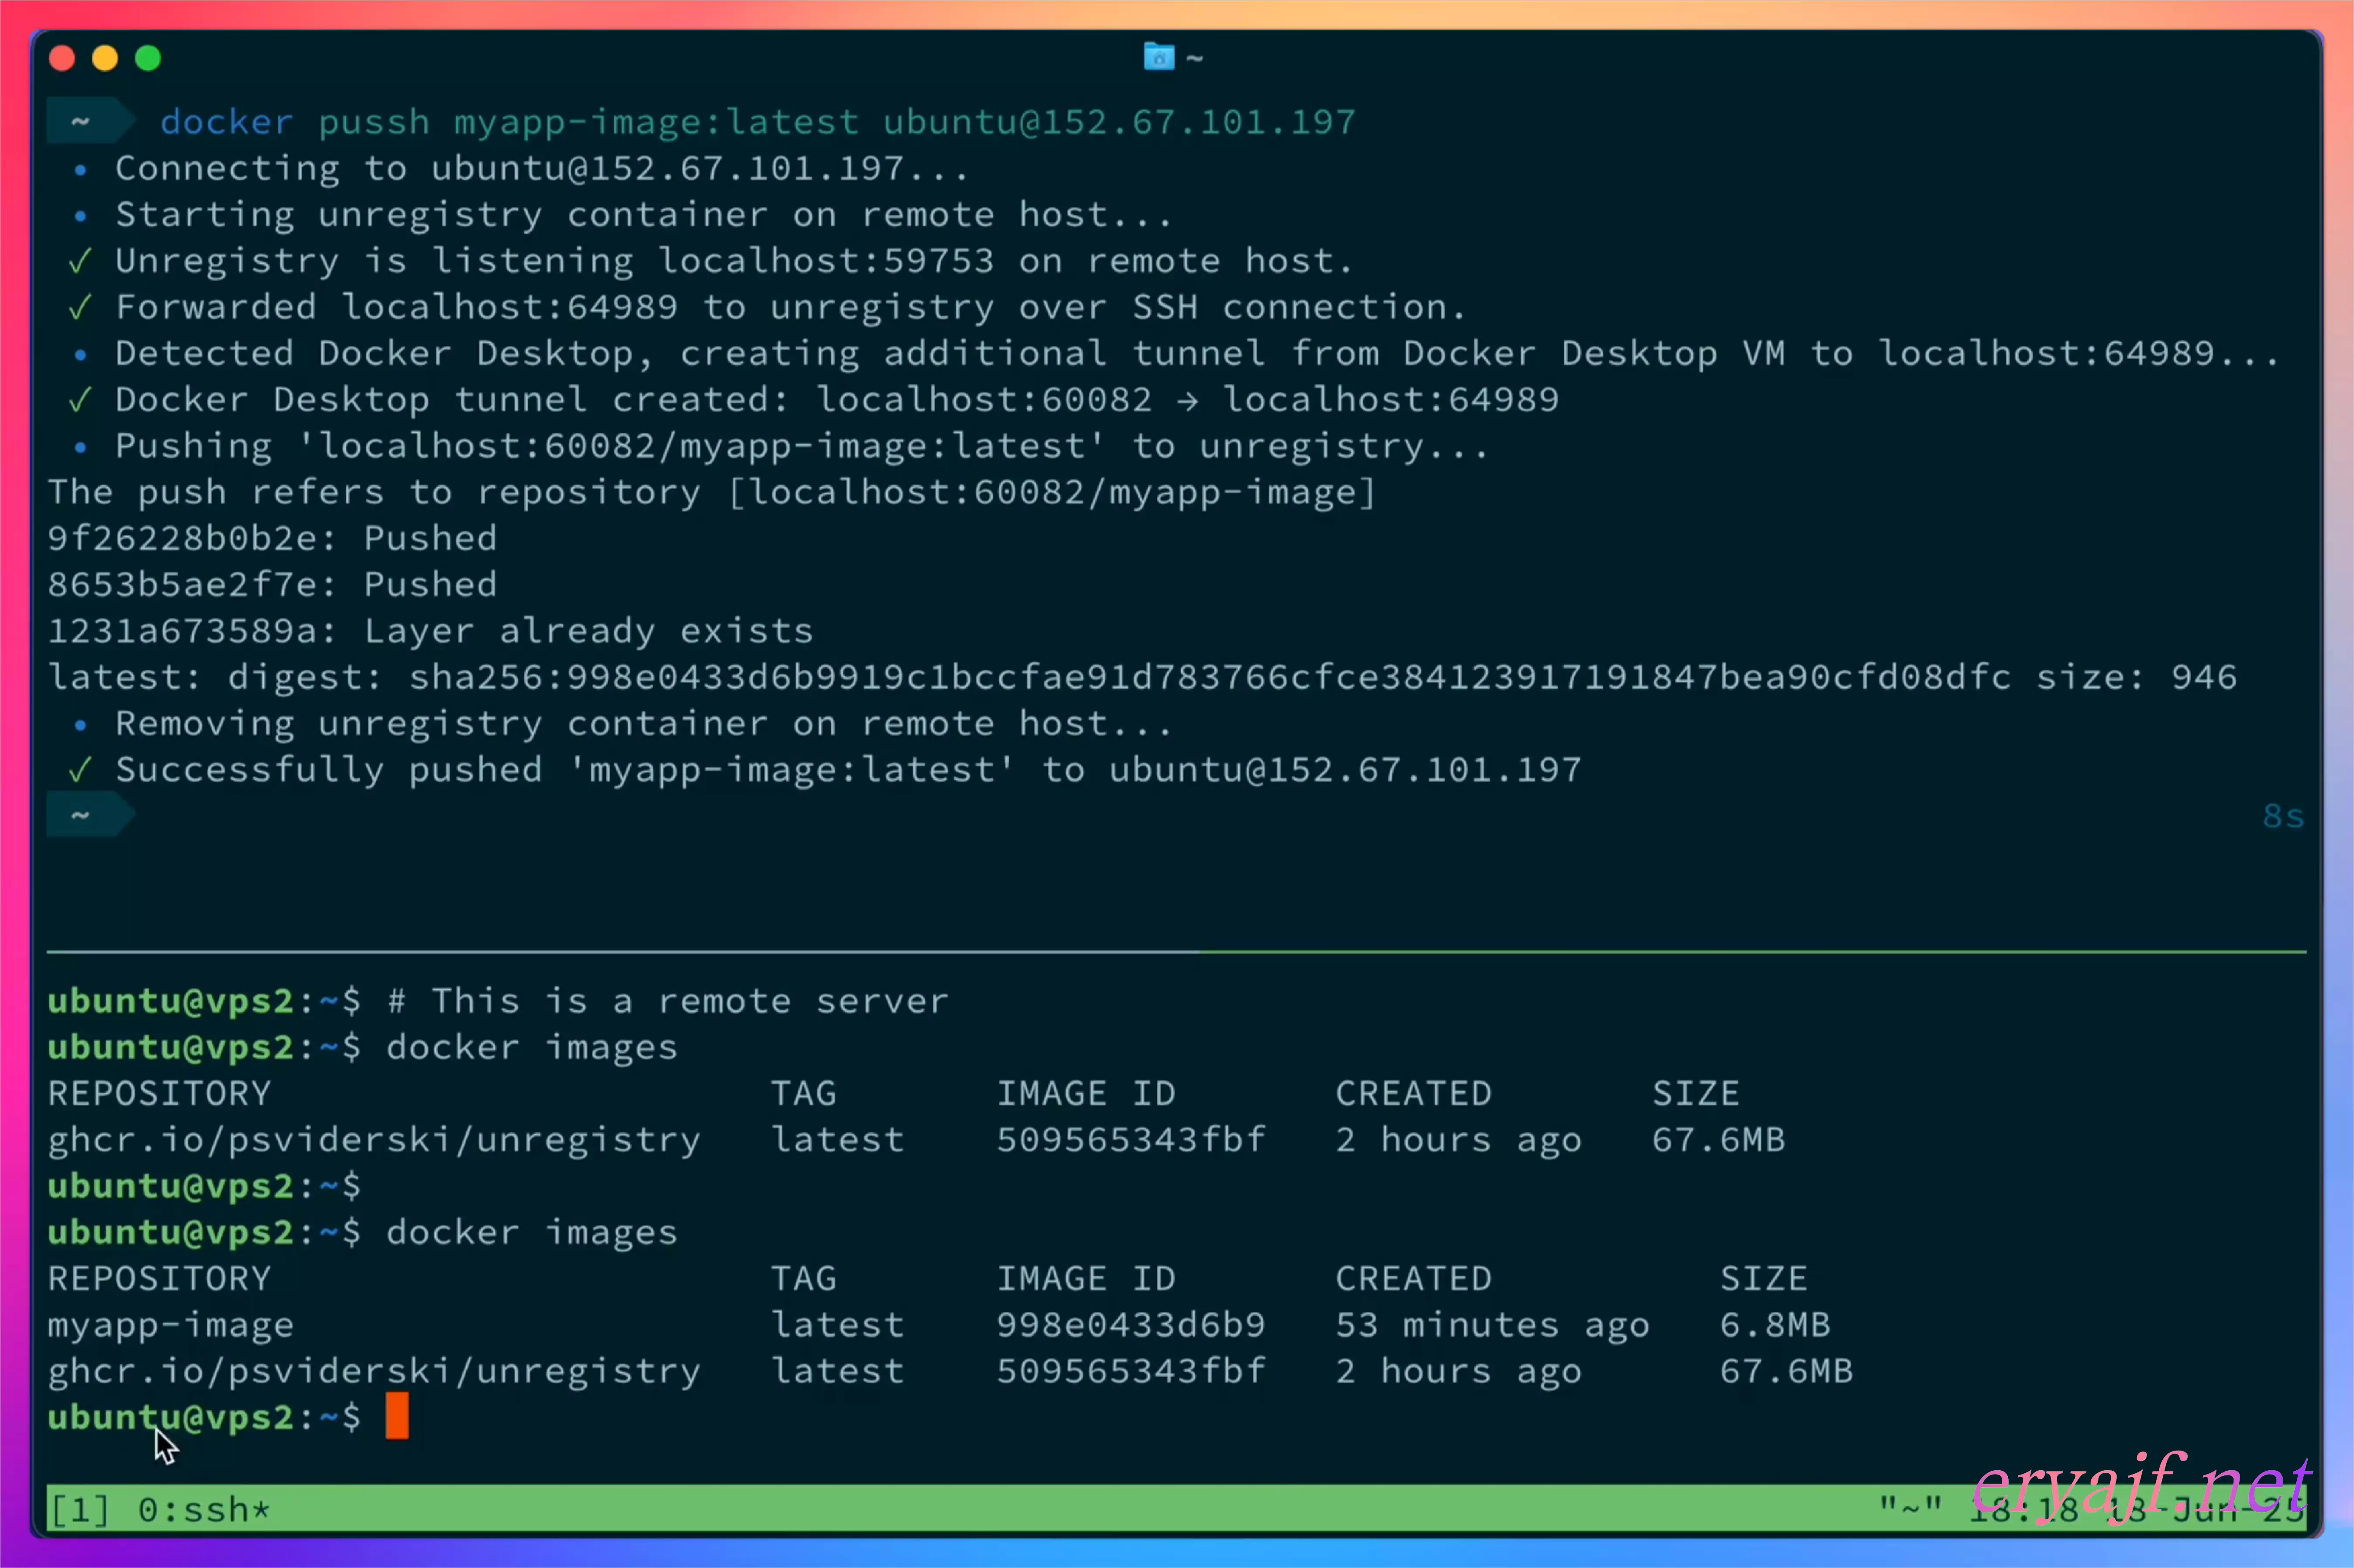Click 'ubuntu@152.67.101.197' in the top command
Screen dimensions: 2354x1568
point(1119,122)
